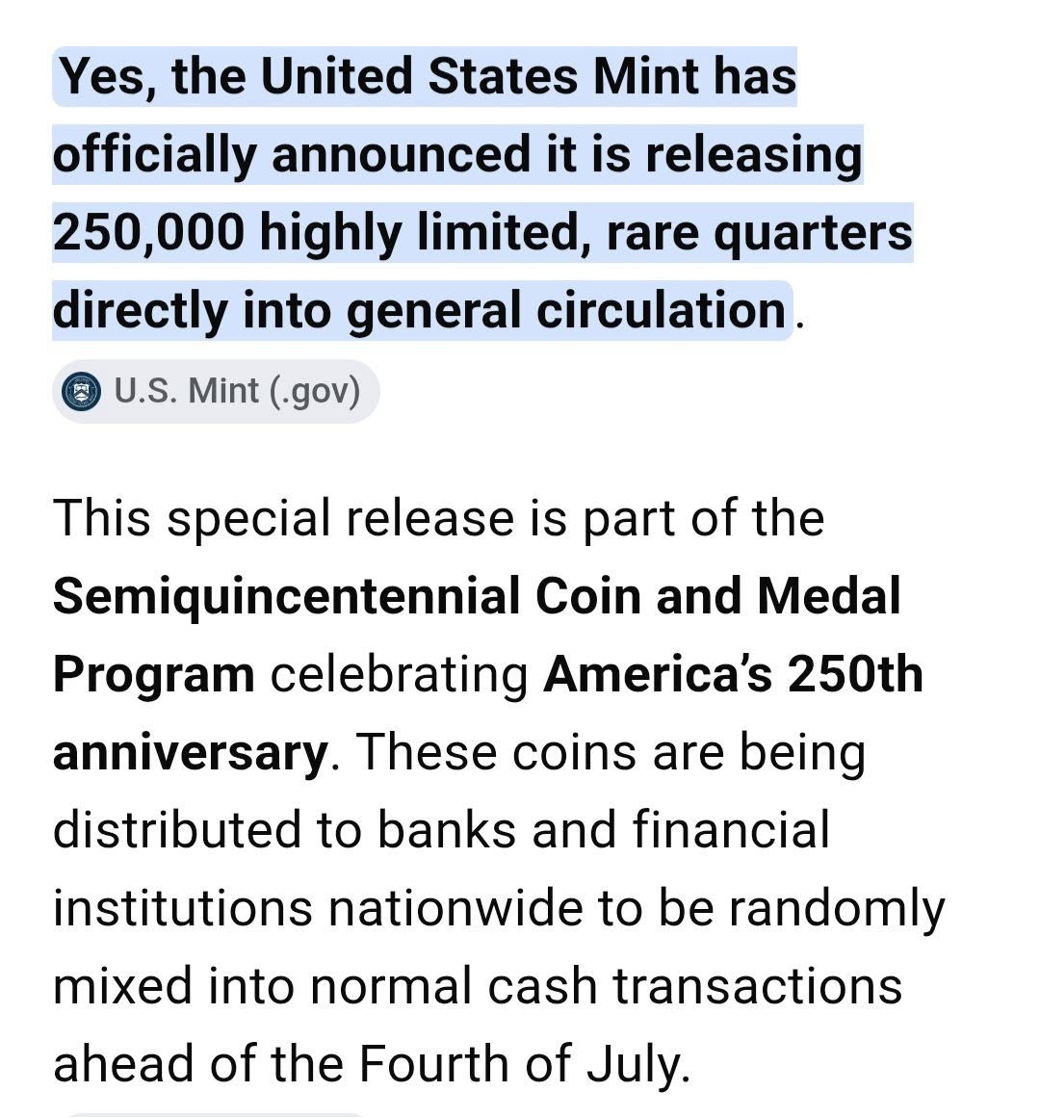Tap the word 'celebrating'
The image size is (1040, 1118).
point(400,675)
